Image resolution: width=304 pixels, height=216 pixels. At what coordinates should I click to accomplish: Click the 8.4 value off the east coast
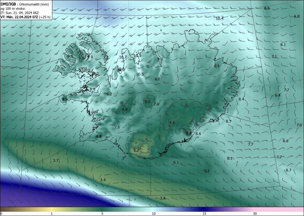click(241, 99)
